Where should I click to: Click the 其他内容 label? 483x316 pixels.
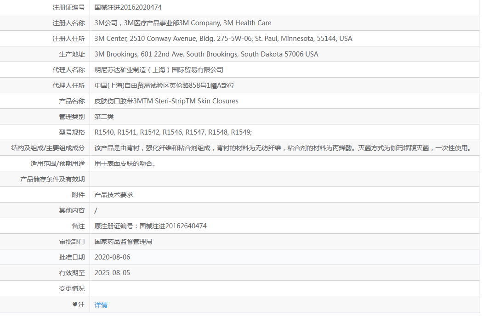(72, 211)
